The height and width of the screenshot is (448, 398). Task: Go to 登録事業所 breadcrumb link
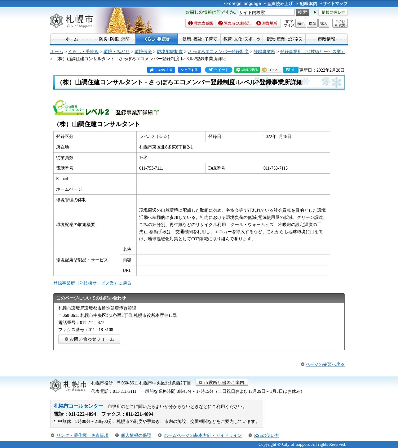264,51
